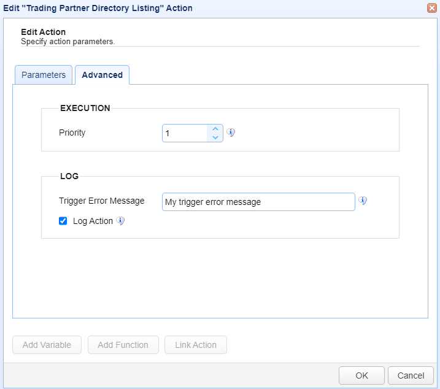Image resolution: width=440 pixels, height=389 pixels.
Task: Click the Add Function button
Action: point(123,345)
